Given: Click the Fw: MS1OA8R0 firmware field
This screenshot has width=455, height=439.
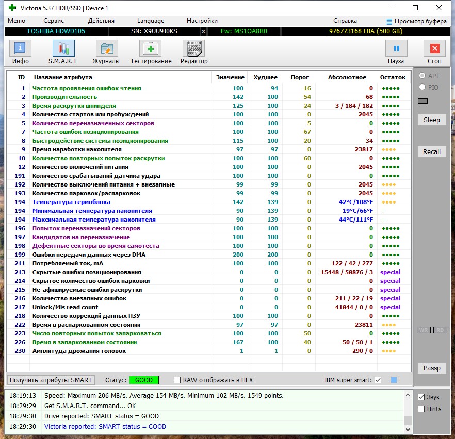Looking at the screenshot, I should (x=243, y=31).
